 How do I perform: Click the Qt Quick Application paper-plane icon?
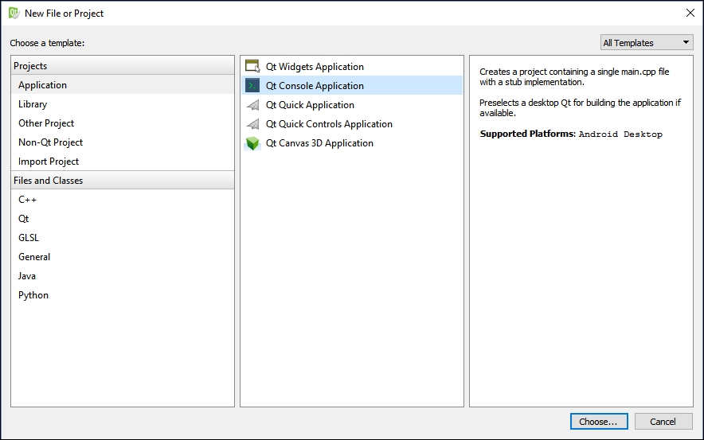252,105
